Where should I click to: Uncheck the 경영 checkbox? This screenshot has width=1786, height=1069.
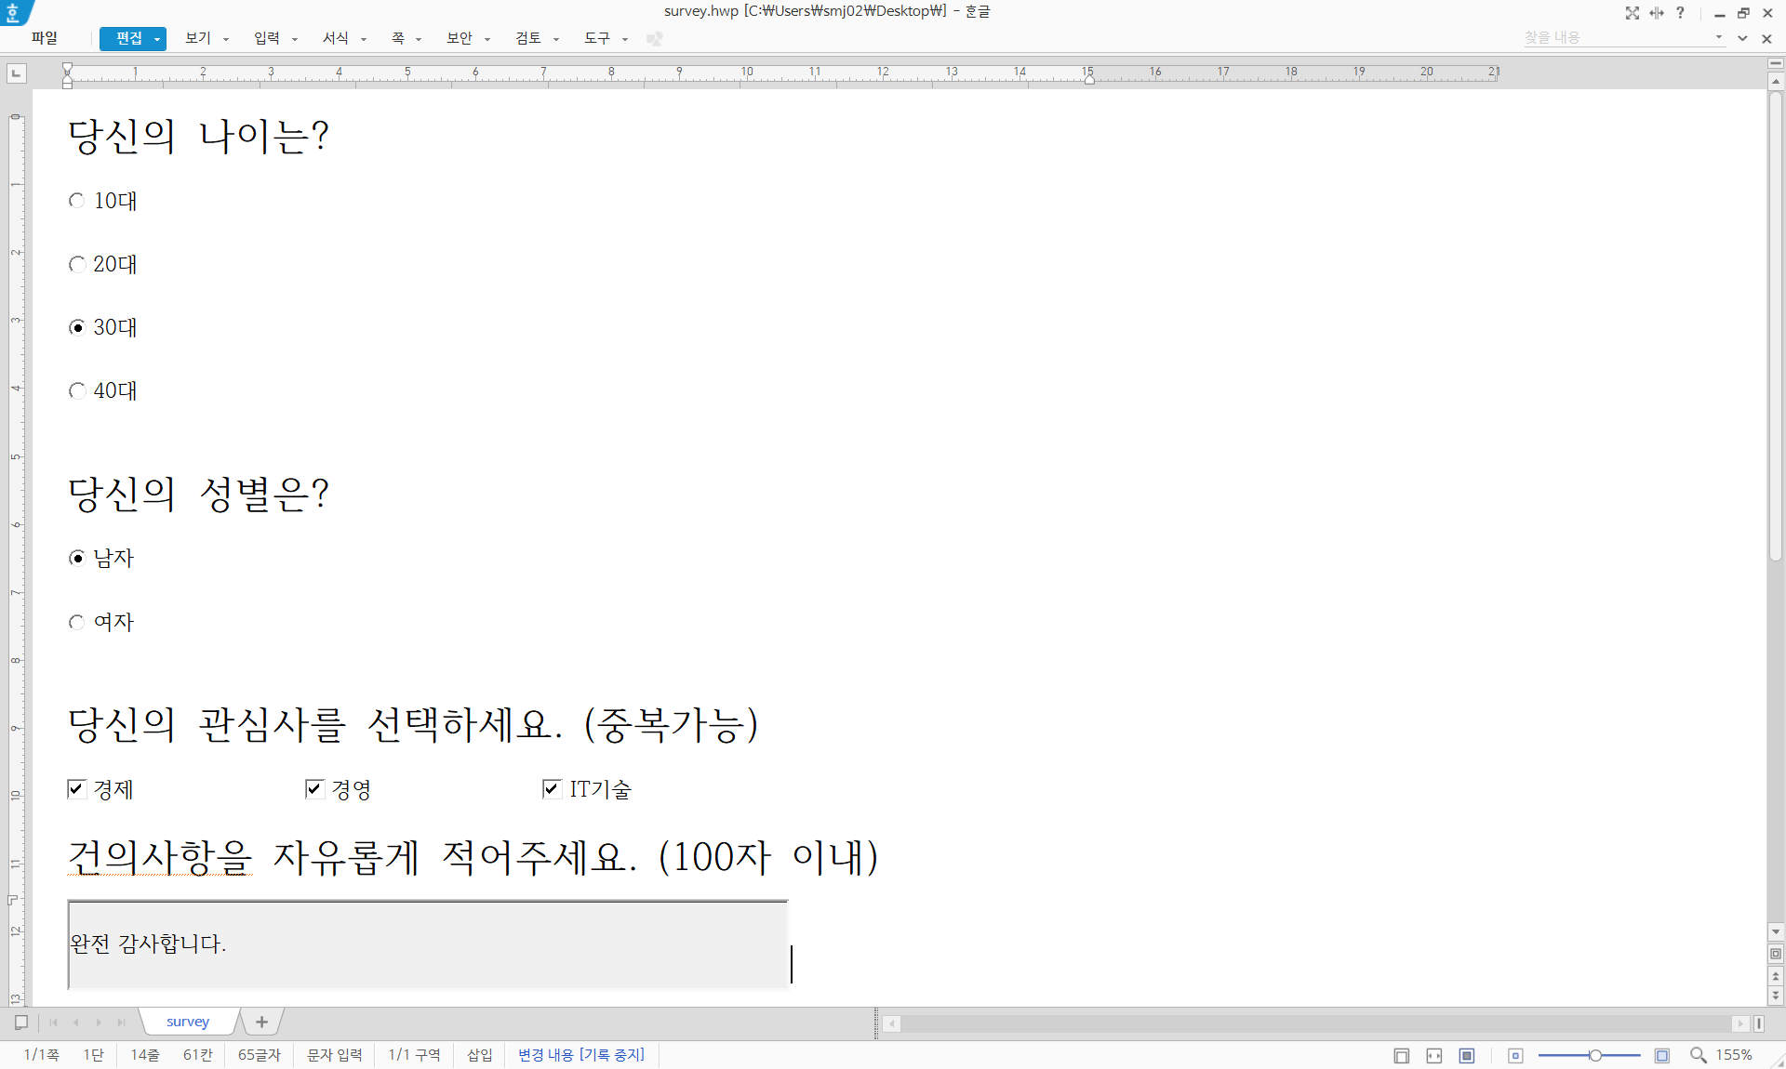point(314,789)
